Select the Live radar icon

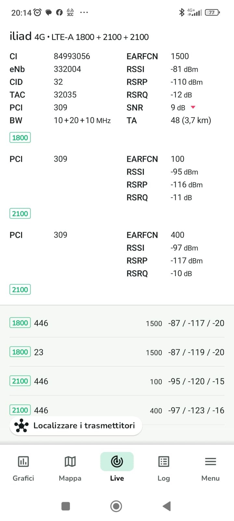(x=117, y=461)
